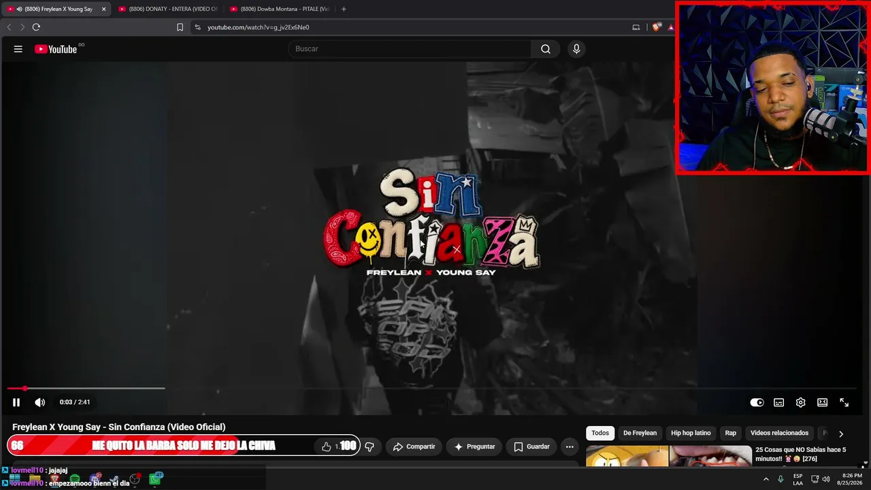This screenshot has height=490, width=871.
Task: Click the Preguntar button
Action: point(474,446)
